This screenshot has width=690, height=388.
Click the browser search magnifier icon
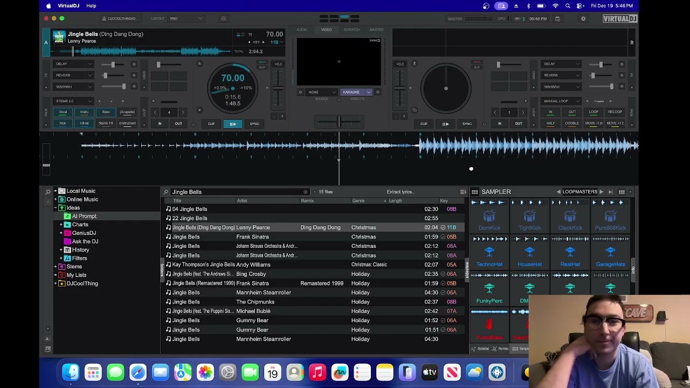pyautogui.click(x=166, y=192)
